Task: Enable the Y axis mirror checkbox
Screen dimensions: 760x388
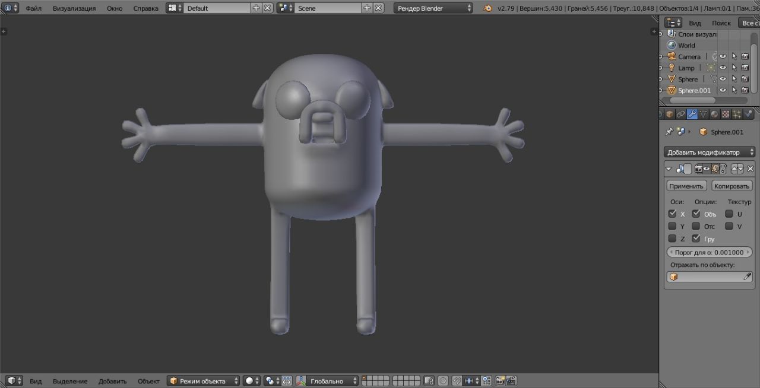Action: point(672,226)
